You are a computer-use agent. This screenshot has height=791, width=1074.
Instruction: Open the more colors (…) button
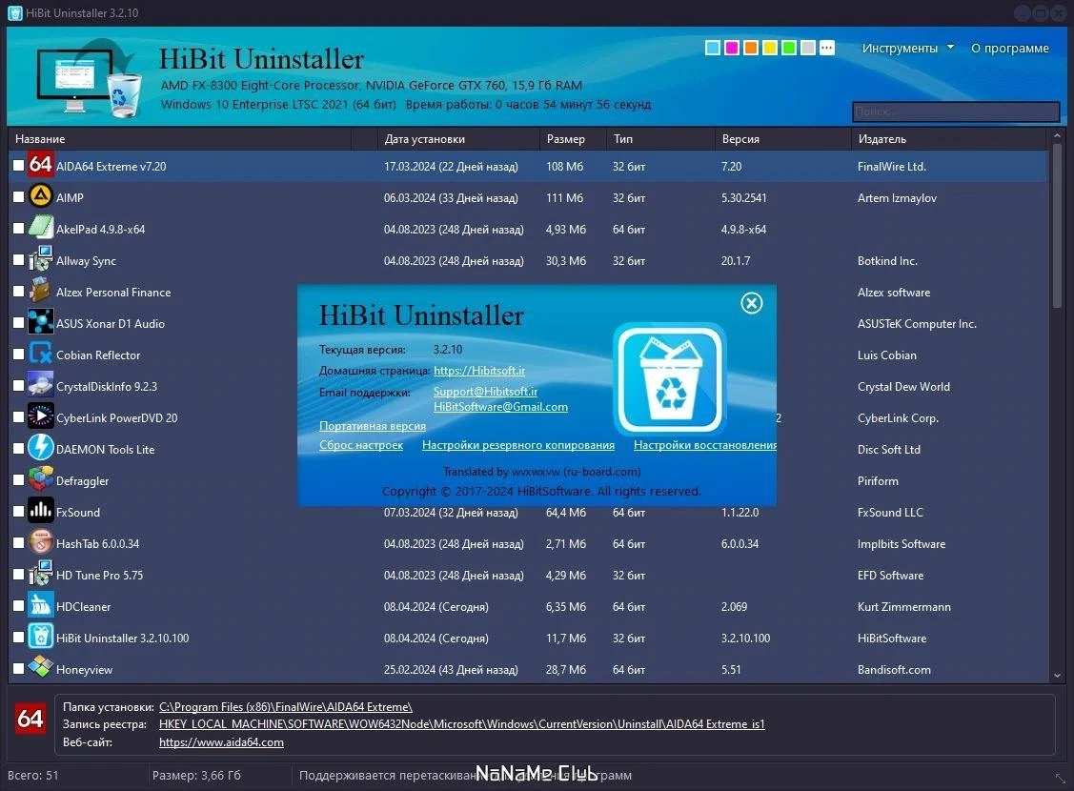pyautogui.click(x=827, y=48)
